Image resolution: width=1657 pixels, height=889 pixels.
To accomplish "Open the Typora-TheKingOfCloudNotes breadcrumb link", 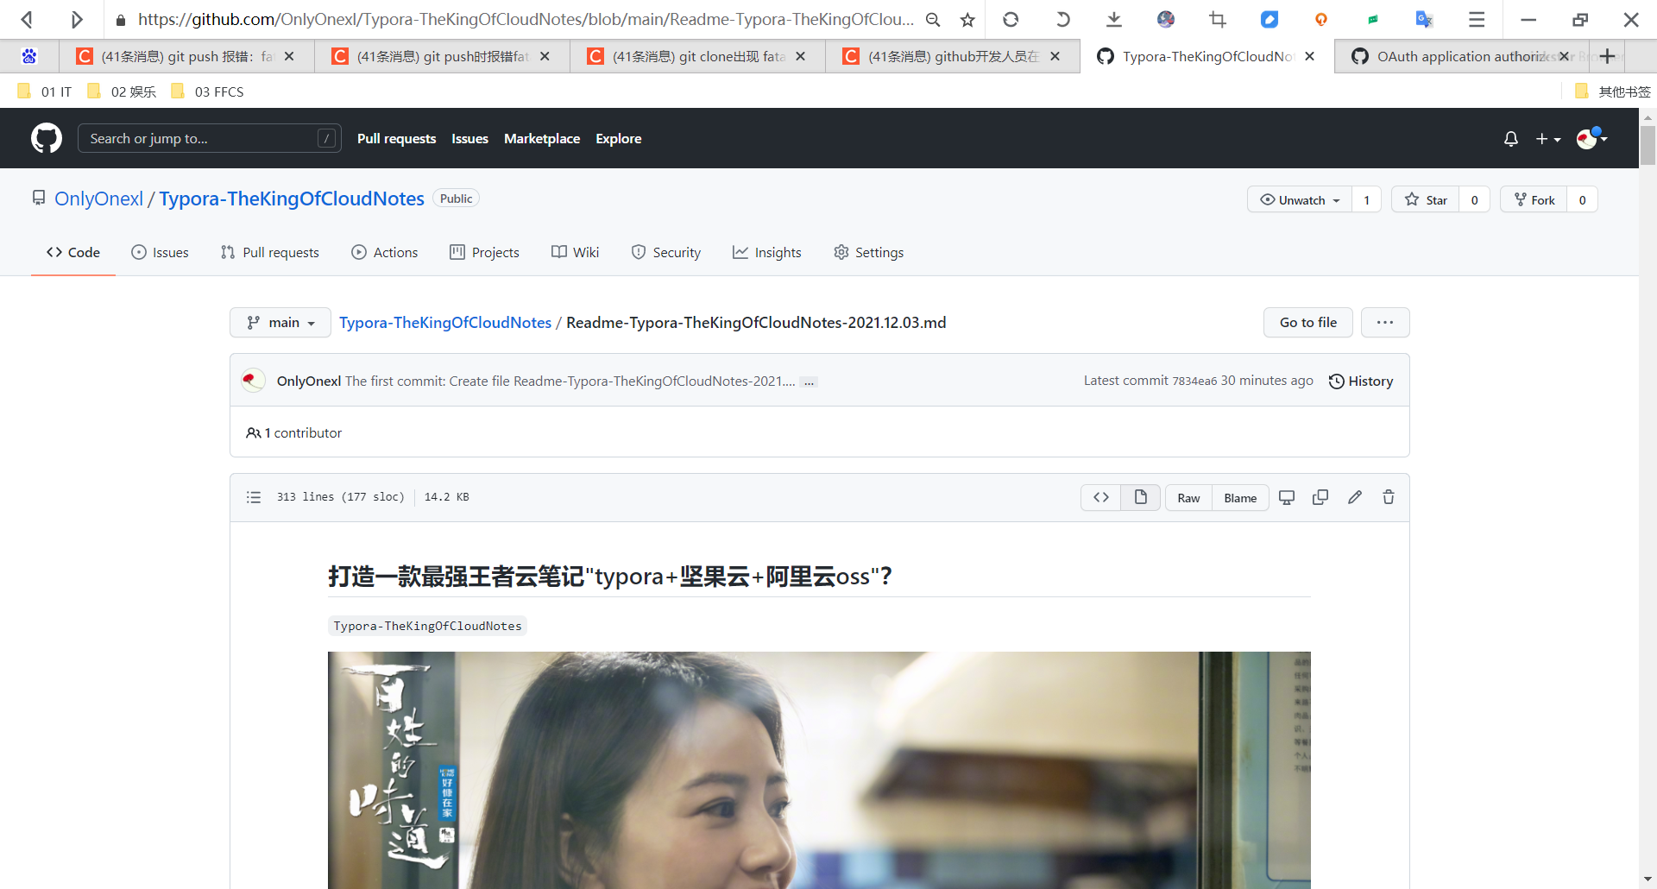I will tap(445, 323).
